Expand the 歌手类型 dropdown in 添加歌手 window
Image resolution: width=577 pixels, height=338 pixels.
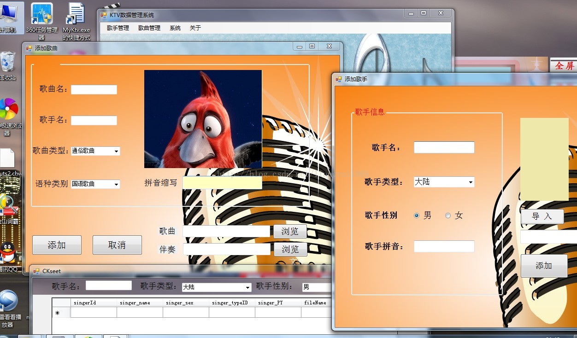471,182
